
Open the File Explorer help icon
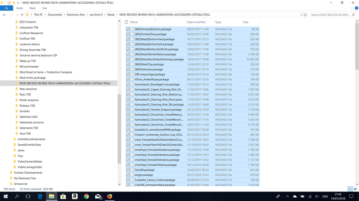pos(356,8)
